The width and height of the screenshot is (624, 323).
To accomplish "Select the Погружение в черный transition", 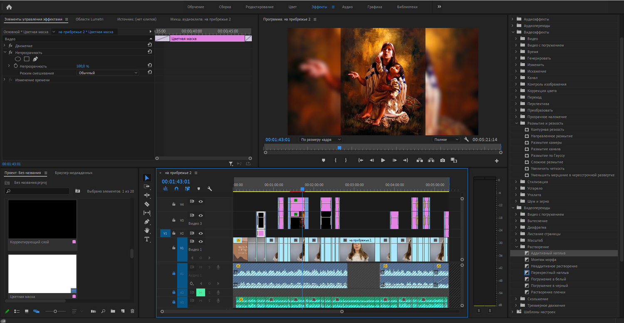I will point(549,286).
